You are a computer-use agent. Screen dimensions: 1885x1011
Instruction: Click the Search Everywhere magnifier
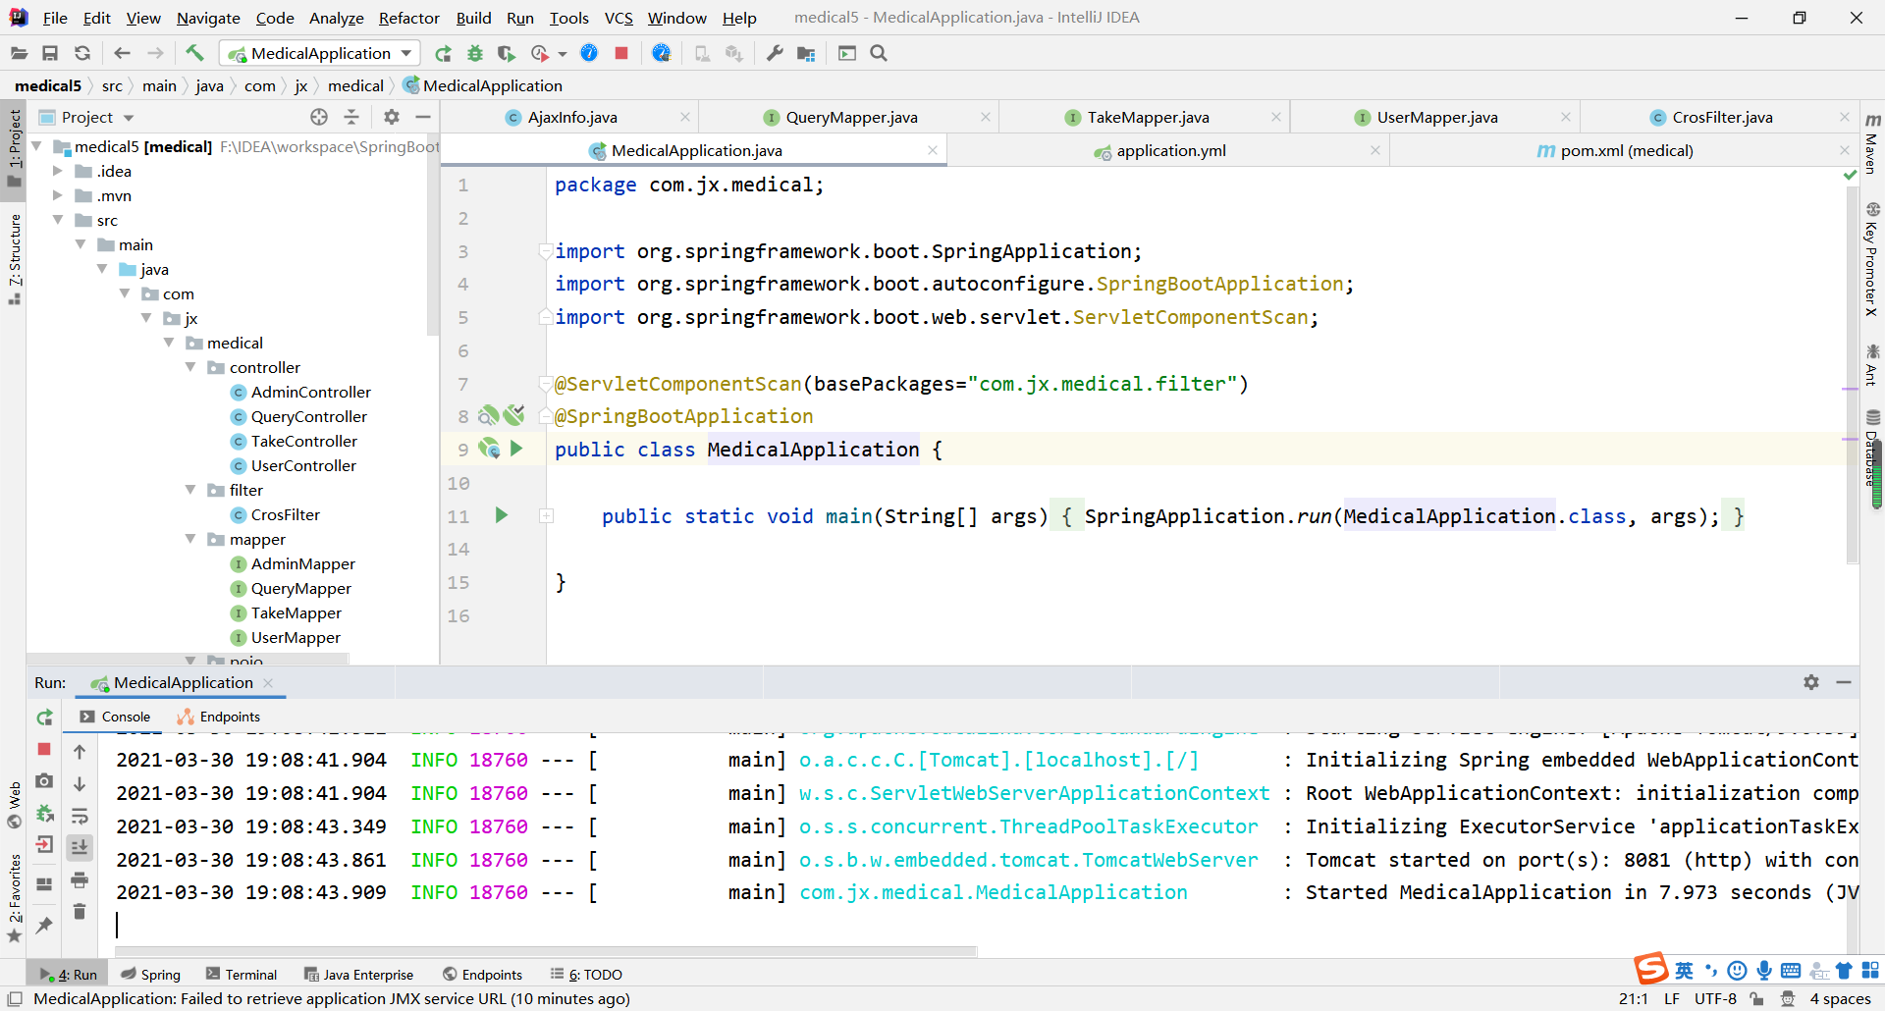coord(879,53)
